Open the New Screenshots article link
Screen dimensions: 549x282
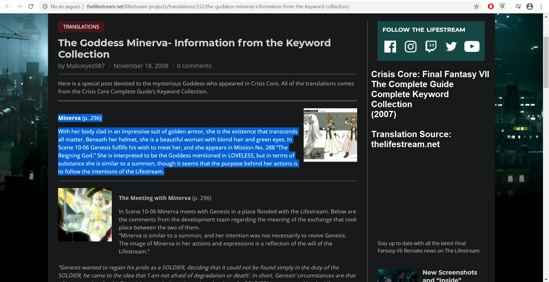pos(450,276)
